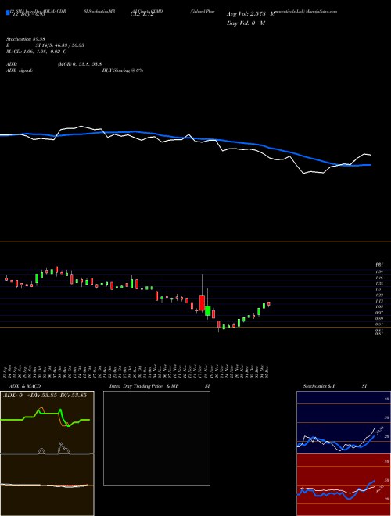Click the red-background RSI chart panel

tap(343, 485)
